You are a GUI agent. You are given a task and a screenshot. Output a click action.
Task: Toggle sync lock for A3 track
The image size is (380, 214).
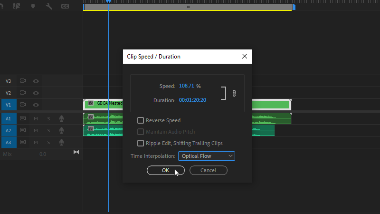tap(23, 142)
